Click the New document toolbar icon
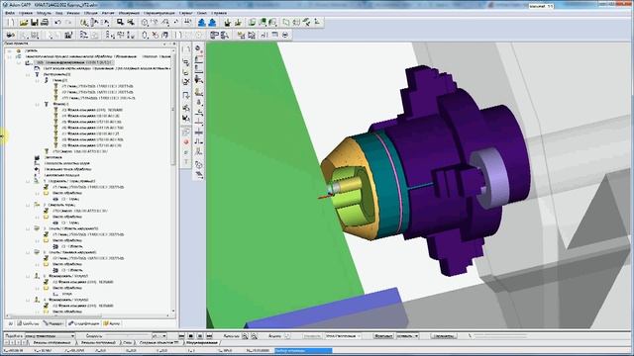 12,23
